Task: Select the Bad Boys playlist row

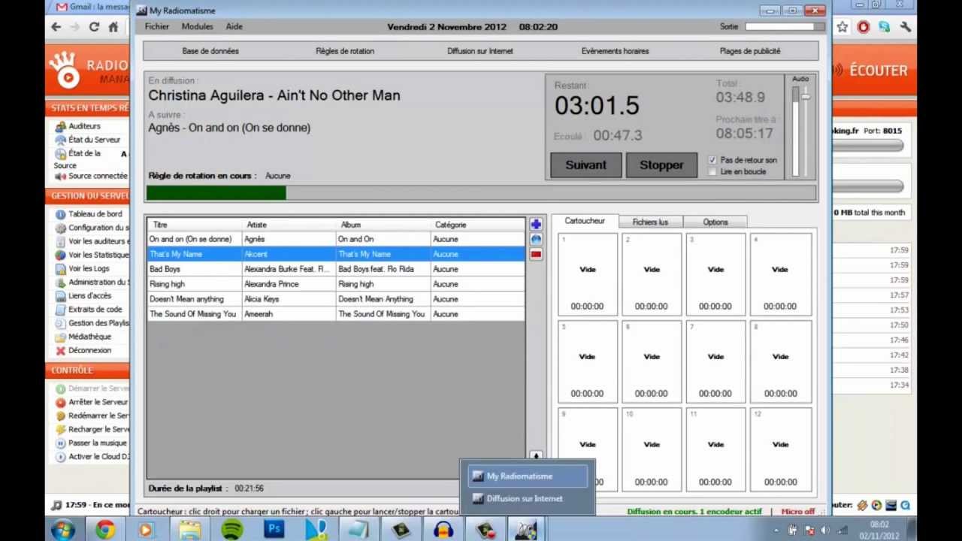Action: pos(336,269)
